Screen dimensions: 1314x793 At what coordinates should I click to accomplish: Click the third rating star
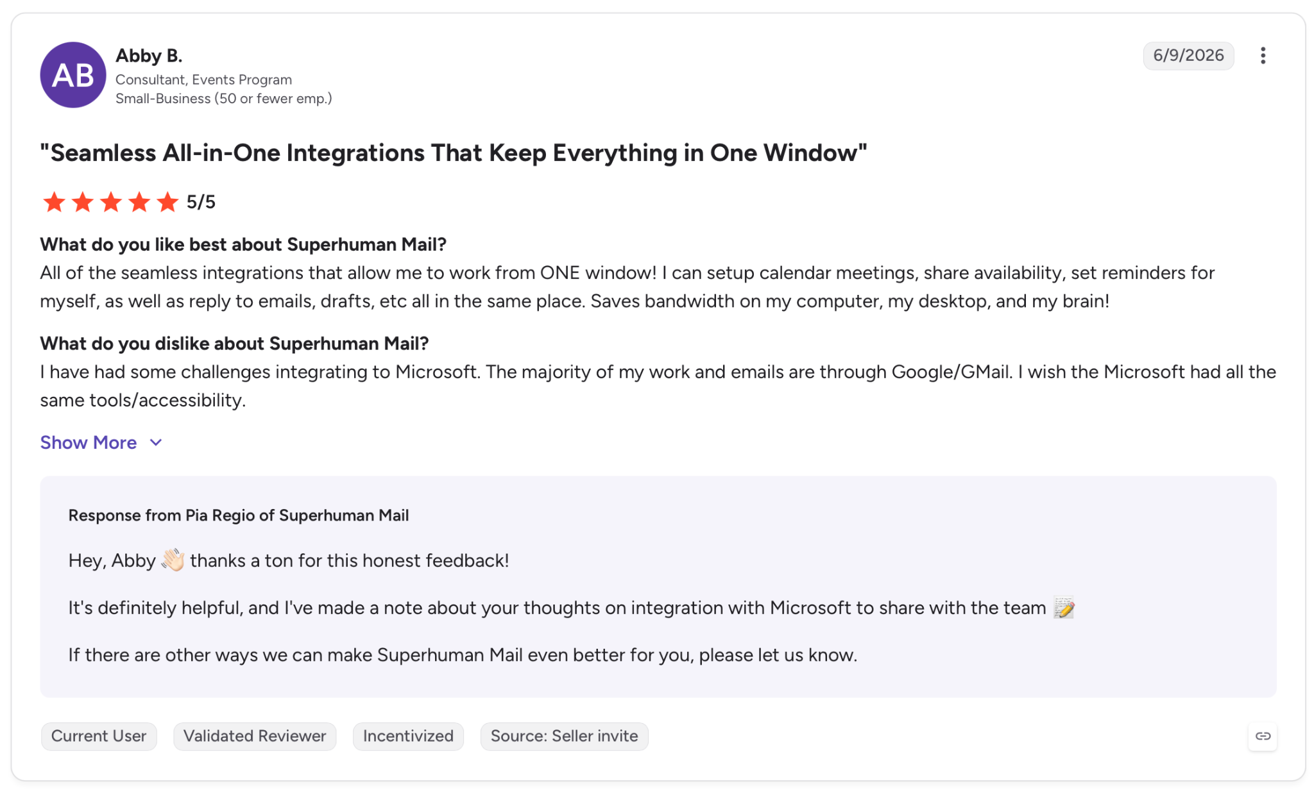click(111, 202)
